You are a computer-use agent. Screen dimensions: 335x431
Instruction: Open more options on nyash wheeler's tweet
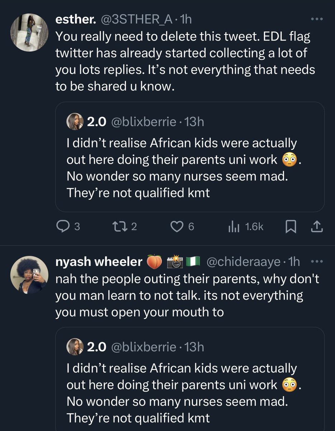pyautogui.click(x=317, y=262)
